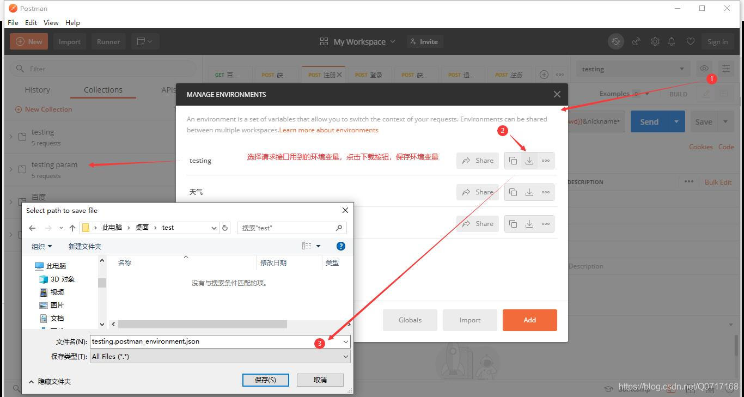Click the satellite capture requests icon
Screen dimensions: 744x397
[636, 41]
